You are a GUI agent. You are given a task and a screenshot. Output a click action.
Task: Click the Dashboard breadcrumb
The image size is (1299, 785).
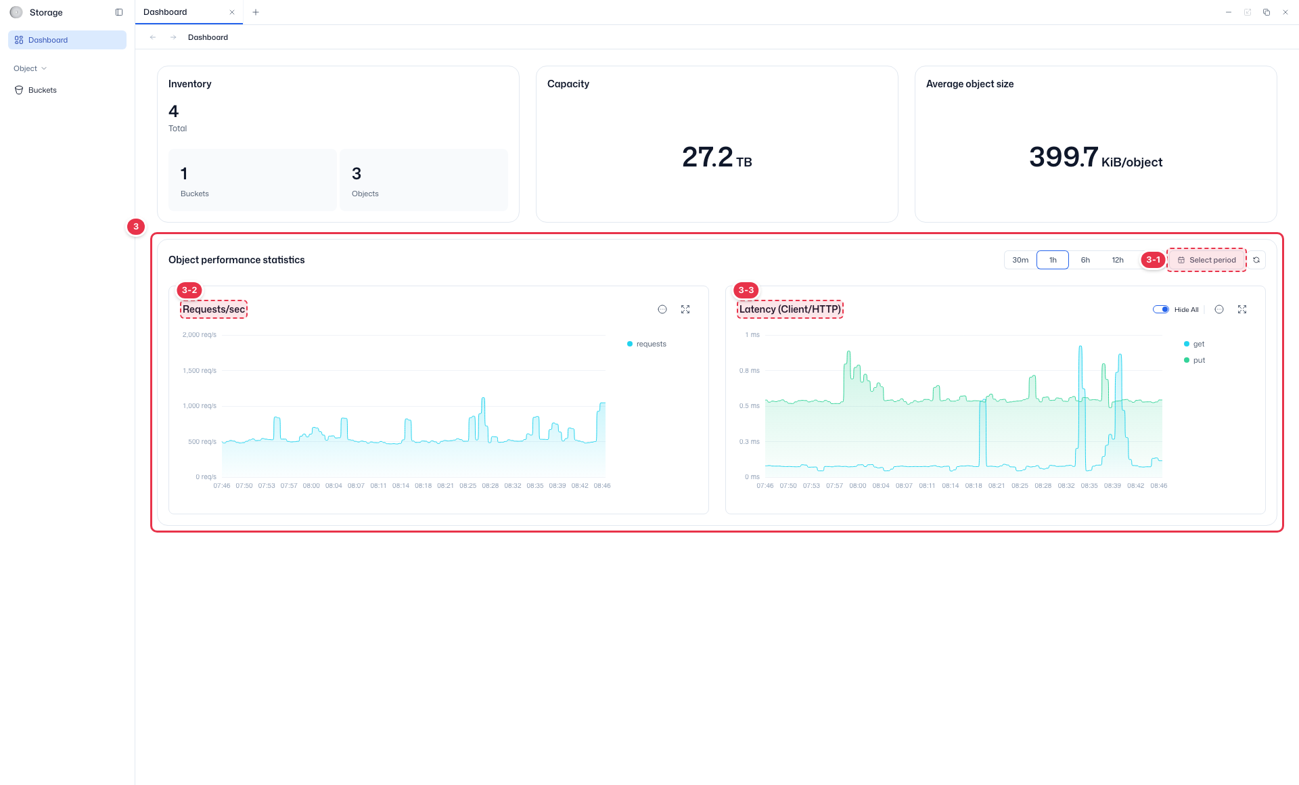(x=208, y=37)
